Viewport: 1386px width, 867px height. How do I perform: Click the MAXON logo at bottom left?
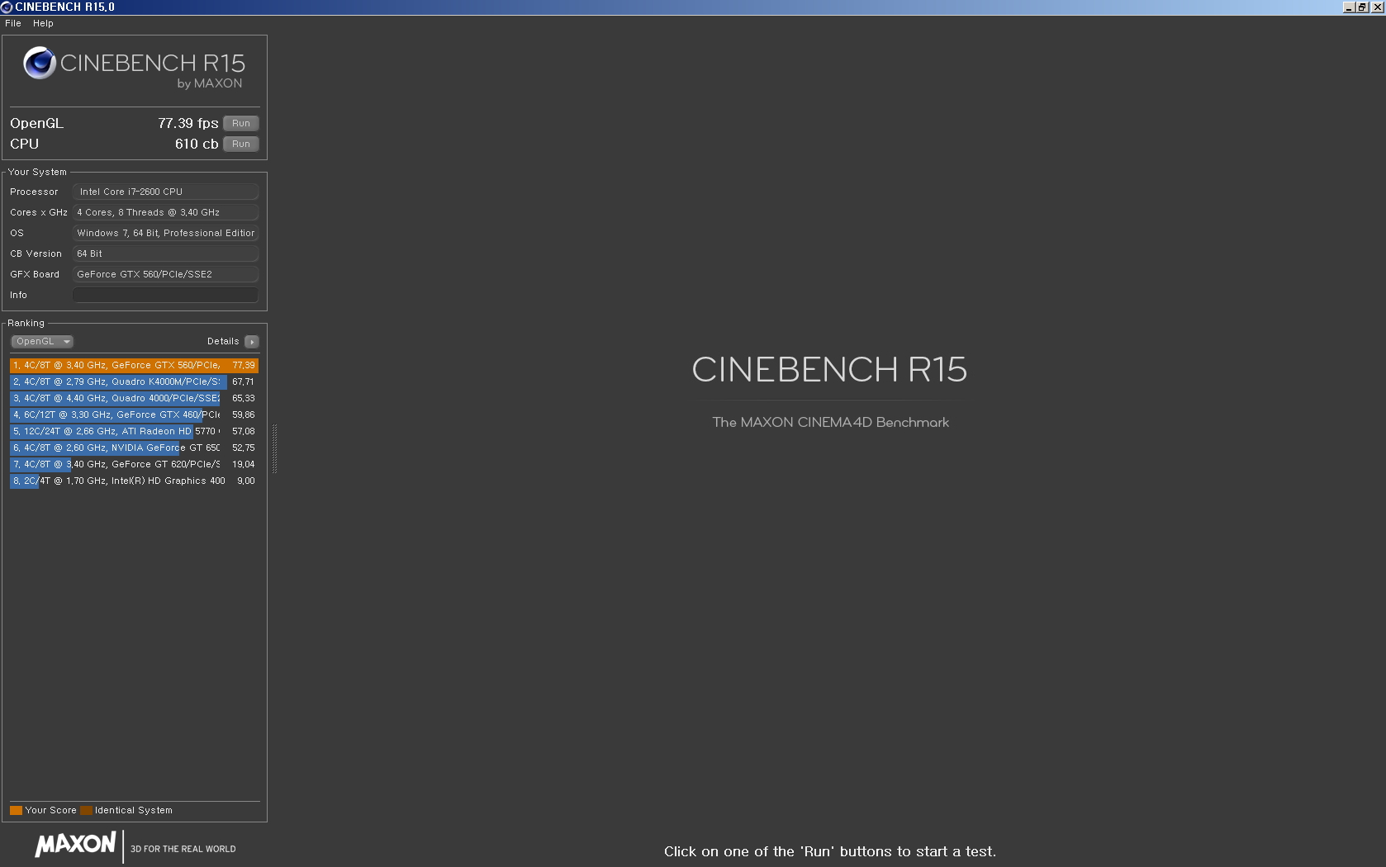coord(75,845)
